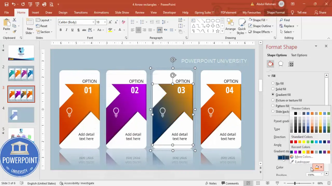Click the Undo arrow in the quick access toolbar
Screen dimensions: 332x186
pyautogui.click(x=13, y=4)
